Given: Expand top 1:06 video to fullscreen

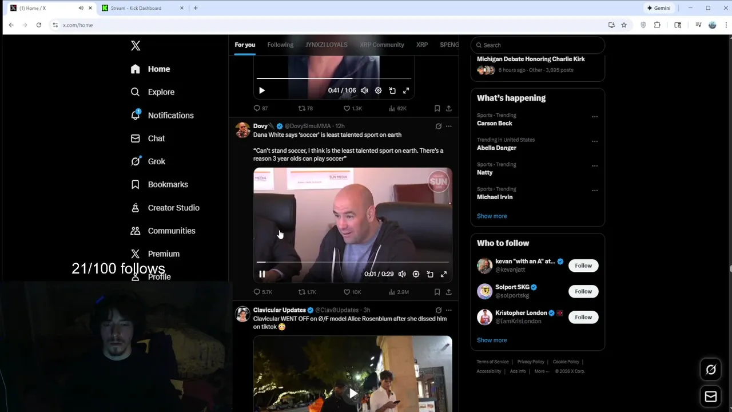Looking at the screenshot, I should [406, 90].
